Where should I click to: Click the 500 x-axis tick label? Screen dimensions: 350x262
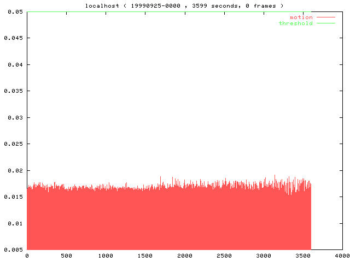(66, 255)
